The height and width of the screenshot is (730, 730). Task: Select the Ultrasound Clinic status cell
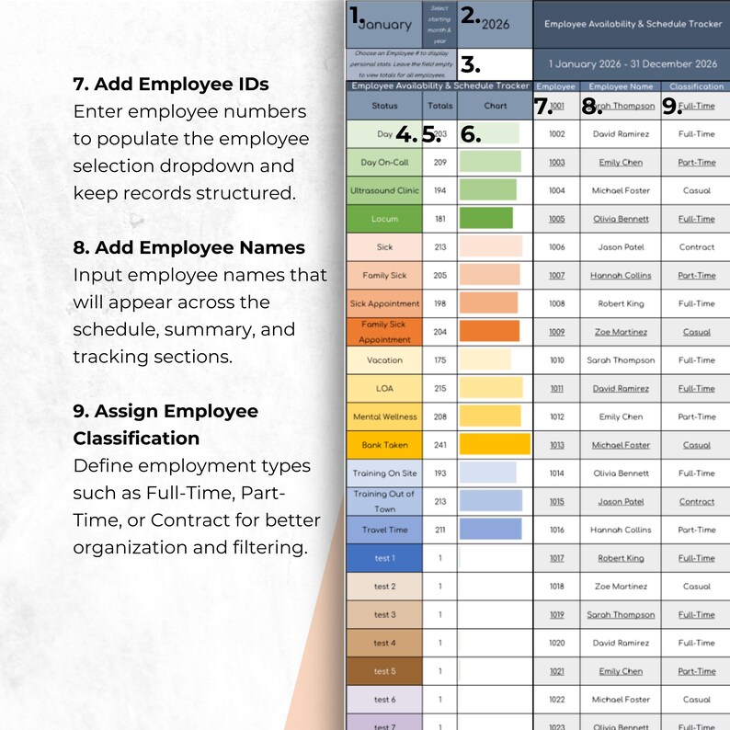pos(384,190)
